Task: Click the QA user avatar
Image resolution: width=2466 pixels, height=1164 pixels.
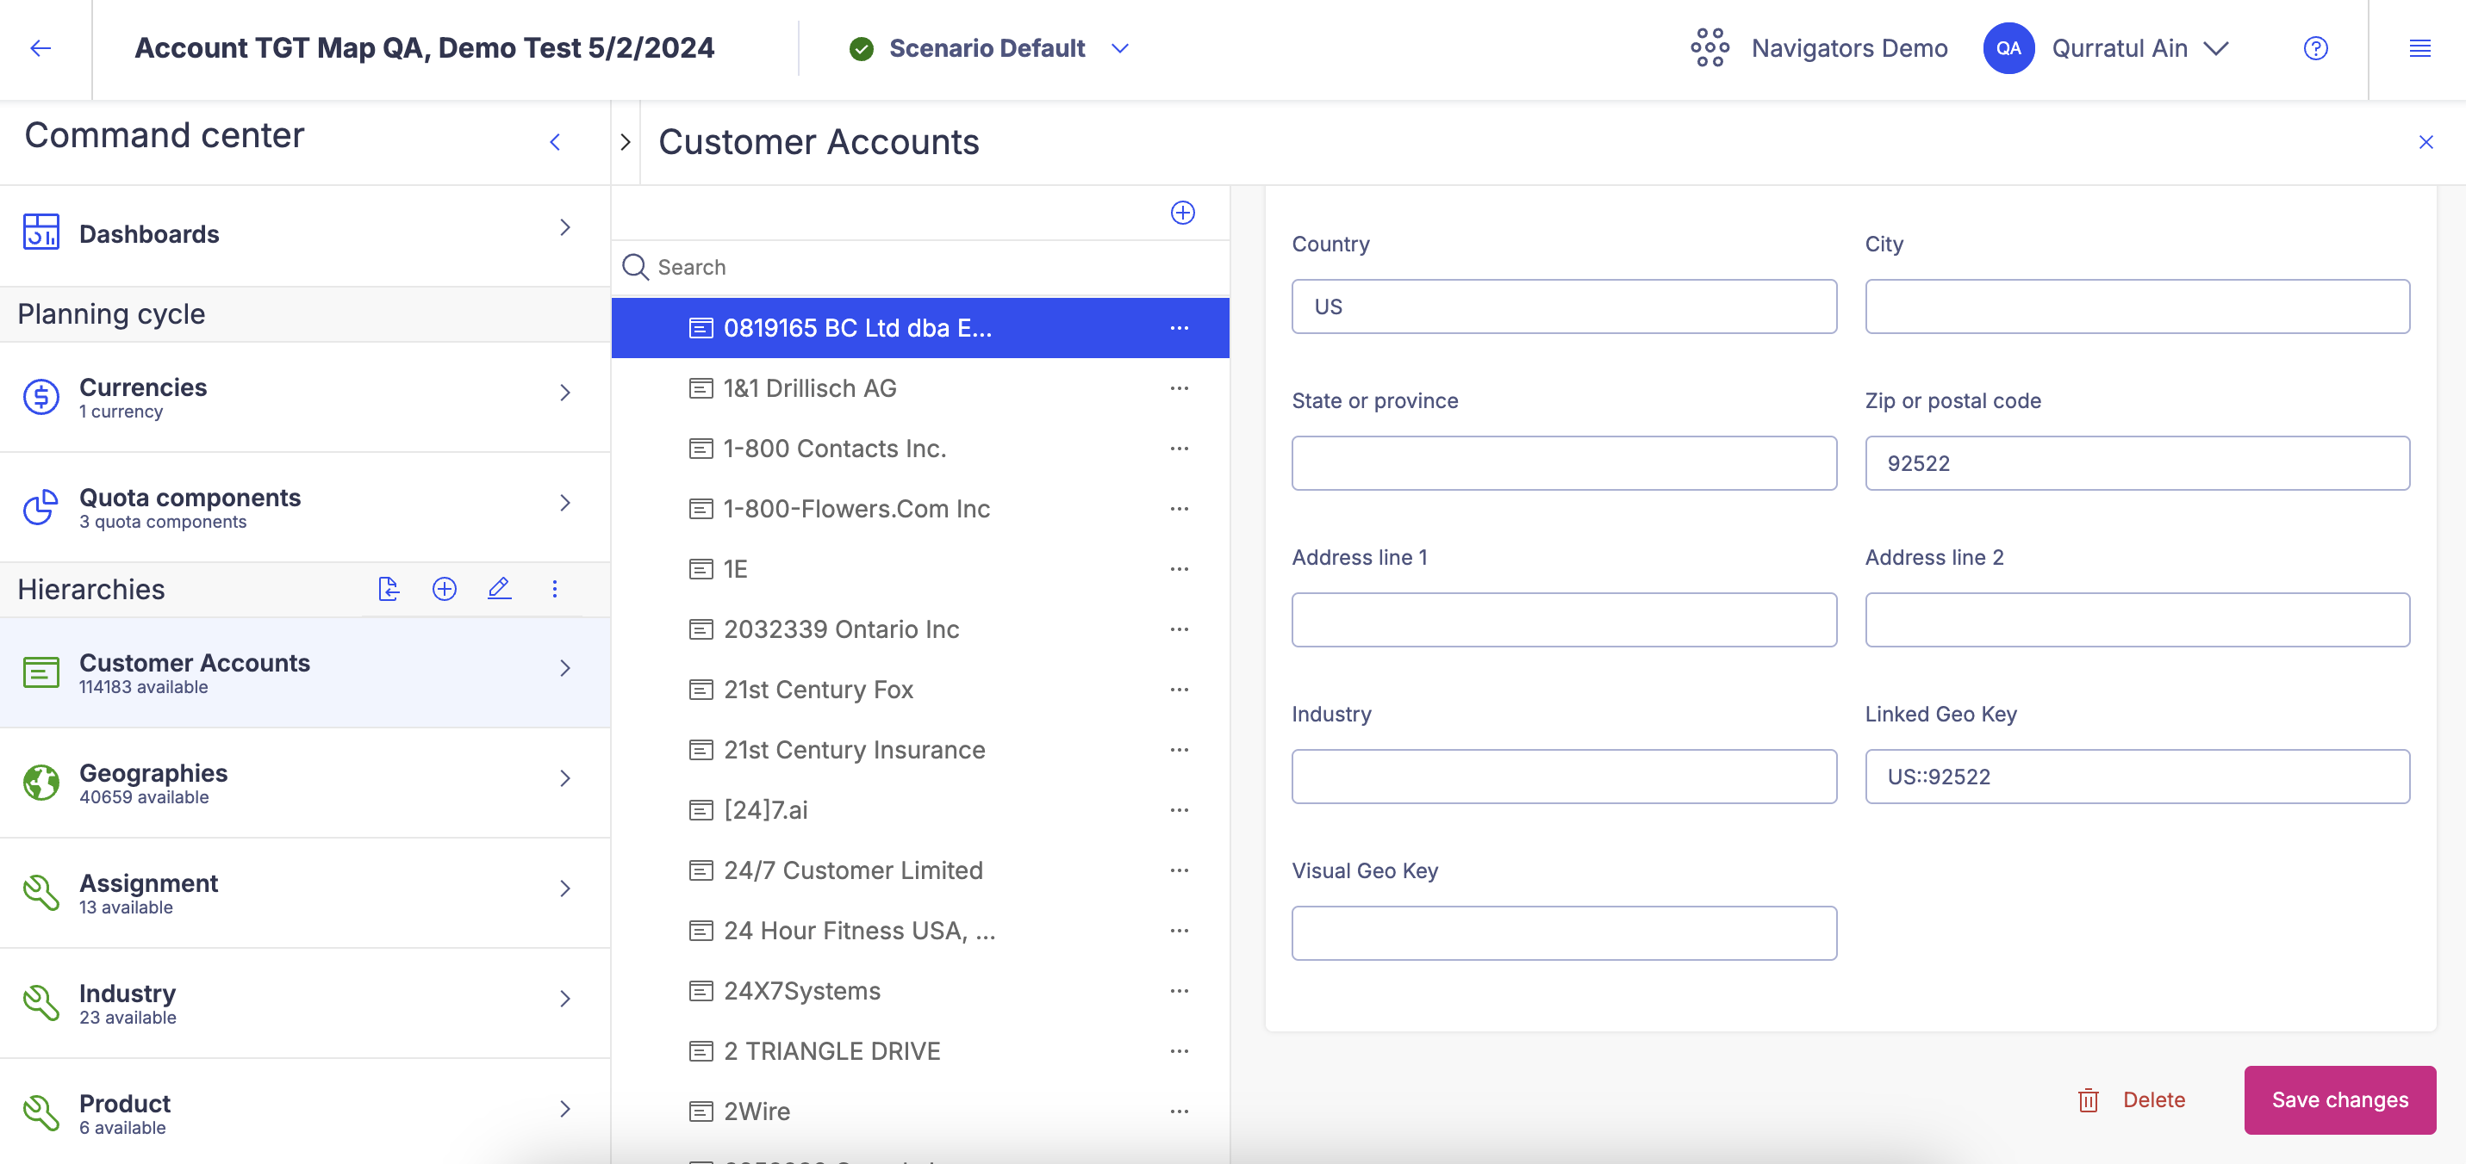Action: [2008, 48]
